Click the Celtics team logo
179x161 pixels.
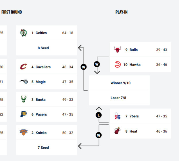pyautogui.click(x=24, y=33)
